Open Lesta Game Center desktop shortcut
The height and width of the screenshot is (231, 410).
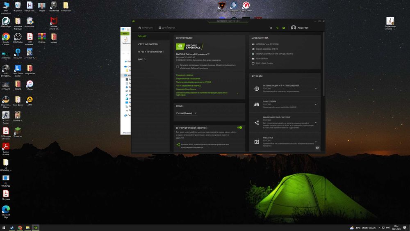click(x=18, y=71)
